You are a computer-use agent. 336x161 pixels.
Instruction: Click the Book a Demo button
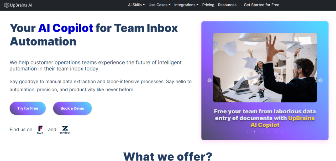(72, 108)
